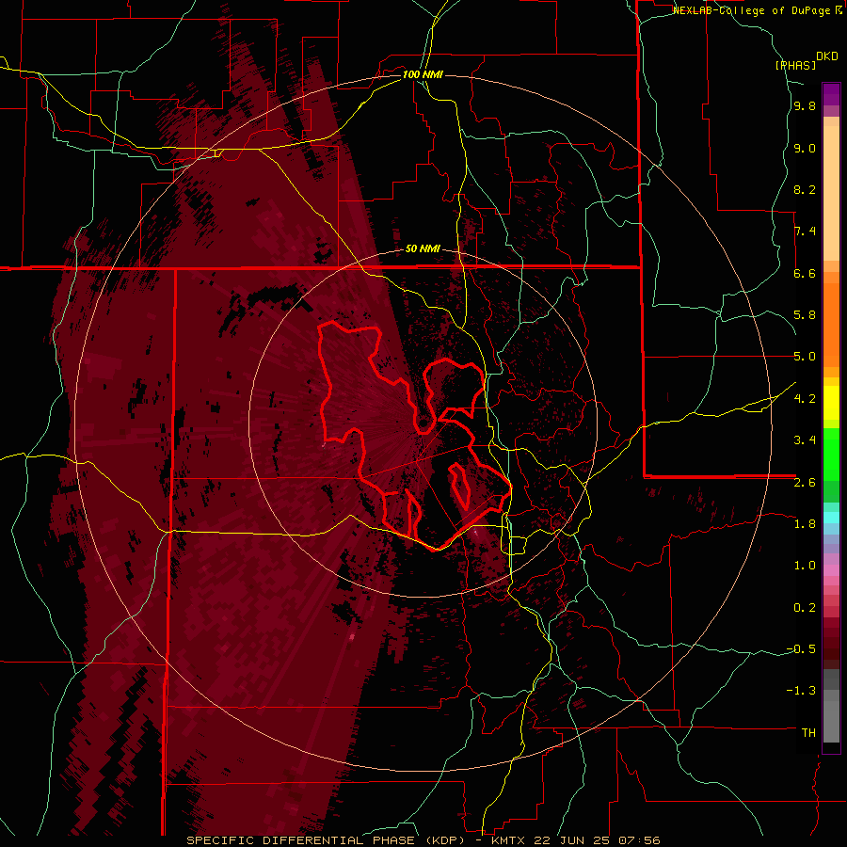Click the 0.2 value on the scale

(x=805, y=608)
